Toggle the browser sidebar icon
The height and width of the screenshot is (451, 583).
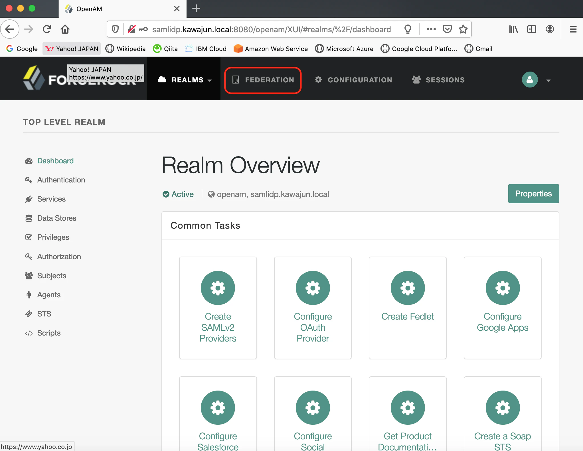click(532, 29)
